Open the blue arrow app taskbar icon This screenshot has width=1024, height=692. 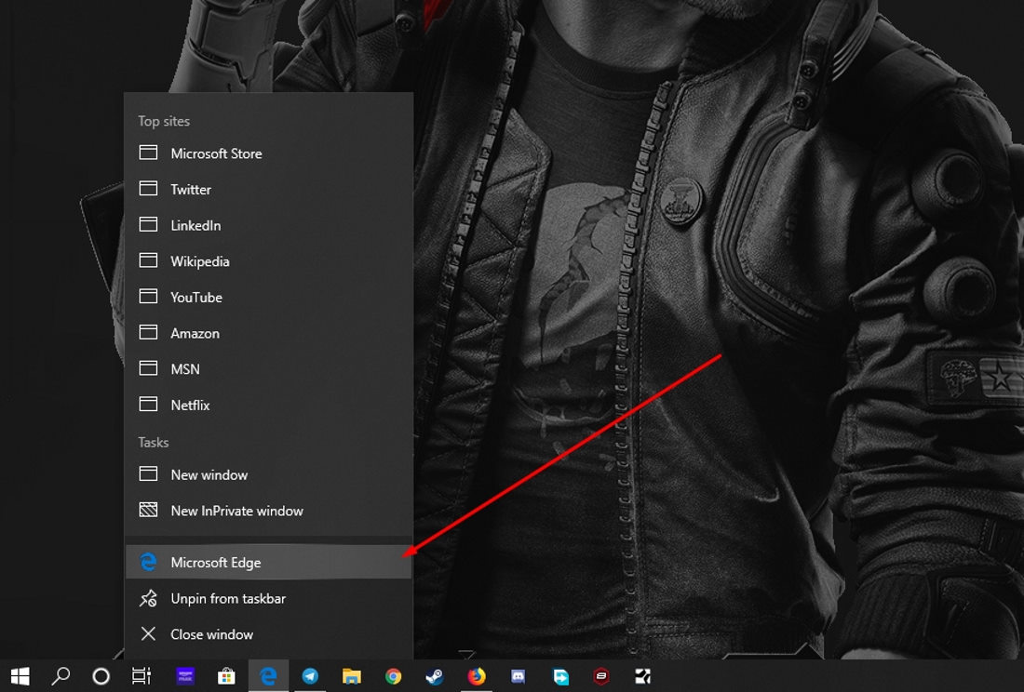(560, 675)
